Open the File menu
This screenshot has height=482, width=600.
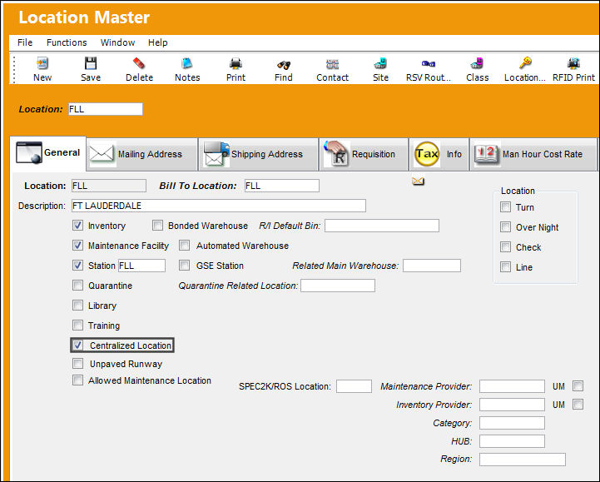click(25, 42)
